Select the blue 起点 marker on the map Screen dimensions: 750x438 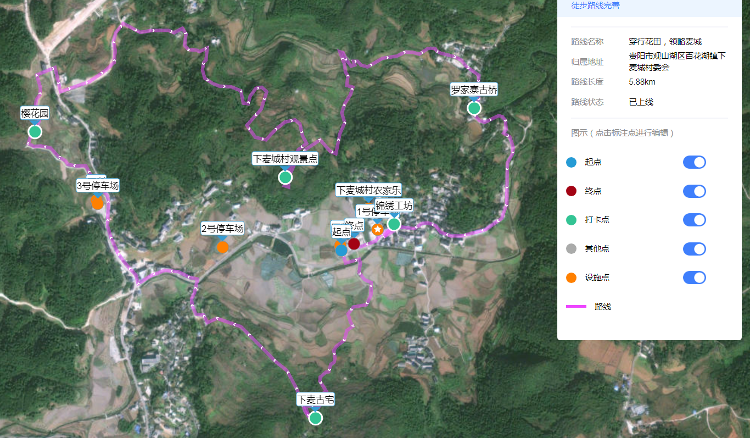click(341, 250)
